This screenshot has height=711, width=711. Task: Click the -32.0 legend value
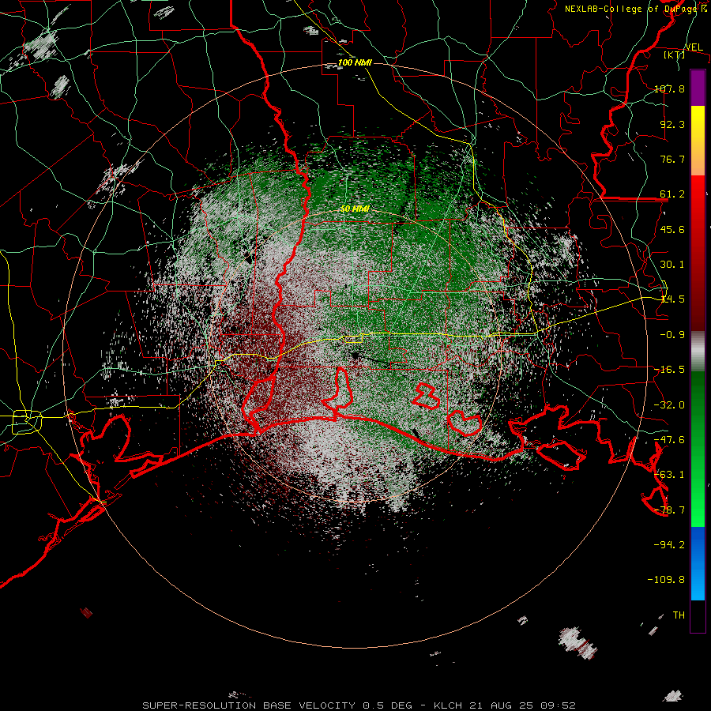click(x=669, y=405)
